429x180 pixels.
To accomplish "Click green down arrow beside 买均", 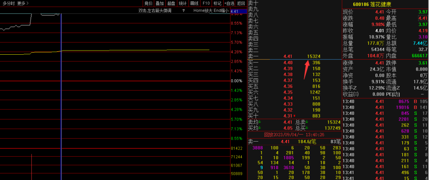I will 259,128.
